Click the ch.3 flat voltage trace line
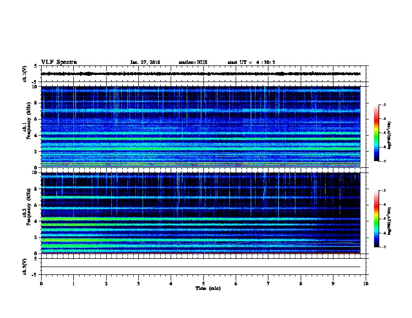The height and width of the screenshot is (318, 412). click(x=201, y=267)
